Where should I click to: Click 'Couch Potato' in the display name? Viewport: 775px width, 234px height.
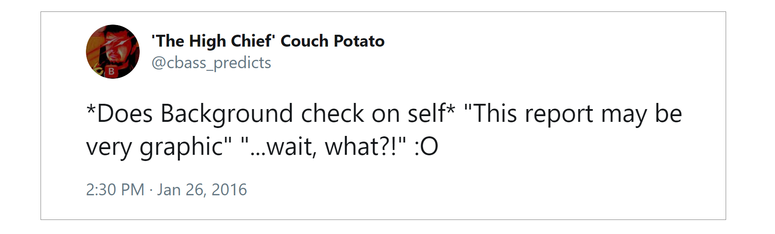333,41
